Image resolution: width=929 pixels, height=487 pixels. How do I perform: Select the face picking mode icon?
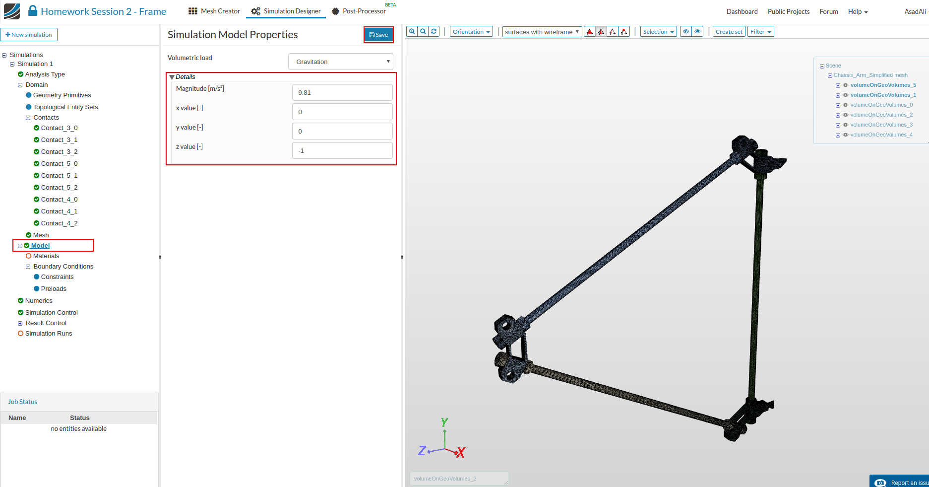click(x=601, y=32)
